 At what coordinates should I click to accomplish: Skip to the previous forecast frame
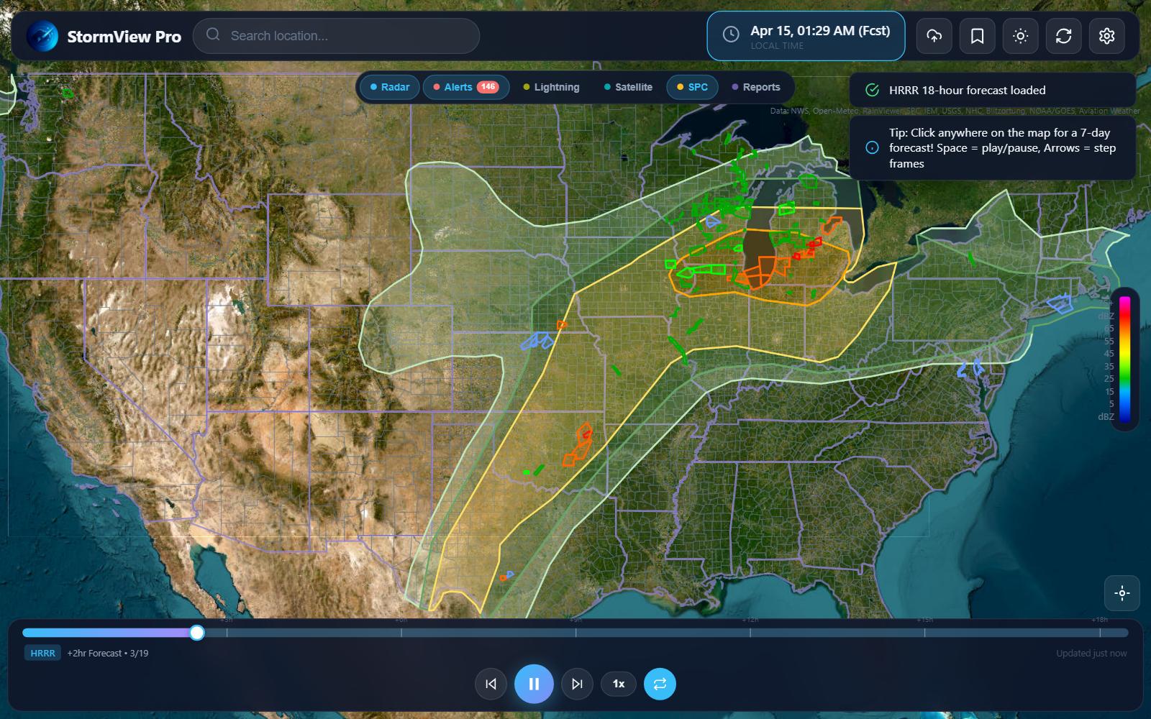491,684
